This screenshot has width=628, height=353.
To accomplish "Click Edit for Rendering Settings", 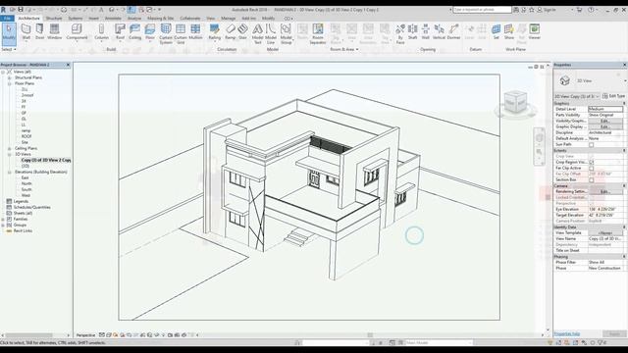I will 605,192.
